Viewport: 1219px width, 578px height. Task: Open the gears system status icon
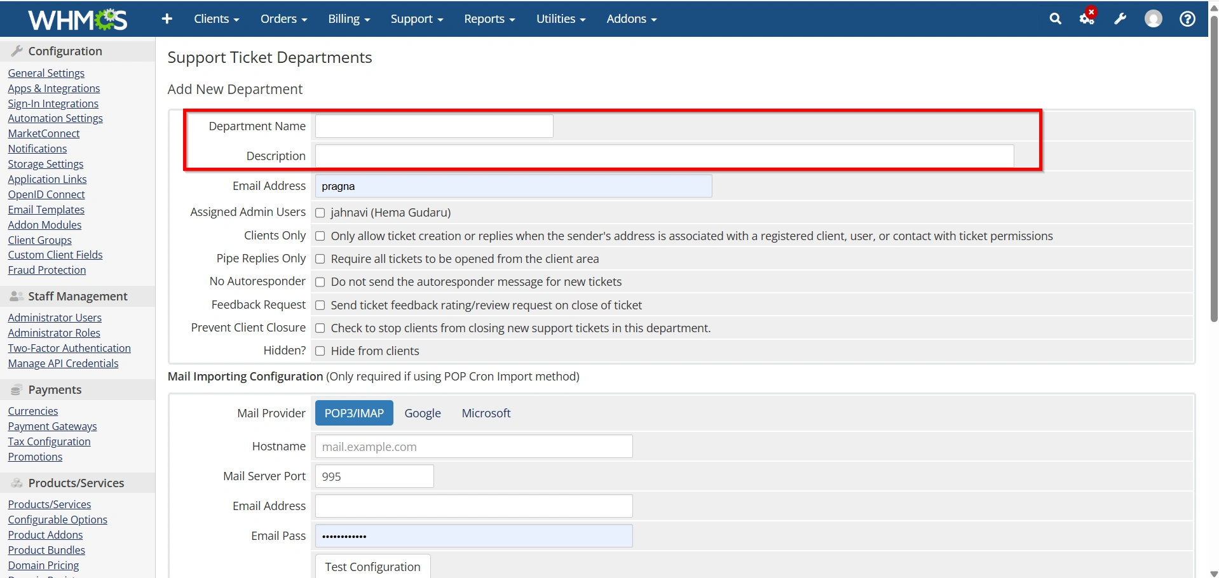[1087, 18]
